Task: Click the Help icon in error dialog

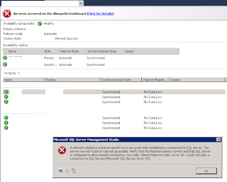Action: 61,170
